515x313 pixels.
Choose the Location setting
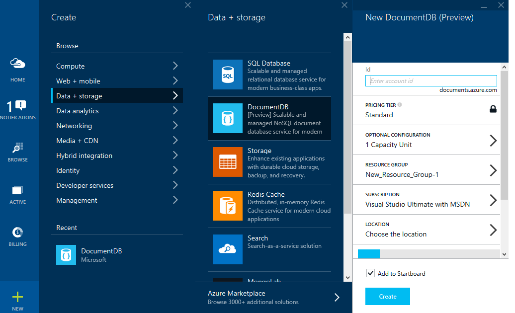tap(427, 230)
